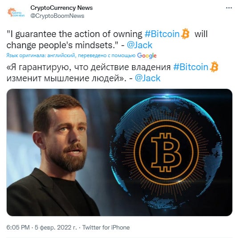Open the @Jack mention in English text

pos(139,45)
